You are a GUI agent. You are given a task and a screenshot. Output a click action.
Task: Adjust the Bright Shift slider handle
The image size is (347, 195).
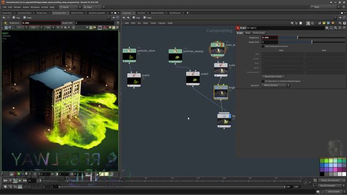coord(312,42)
